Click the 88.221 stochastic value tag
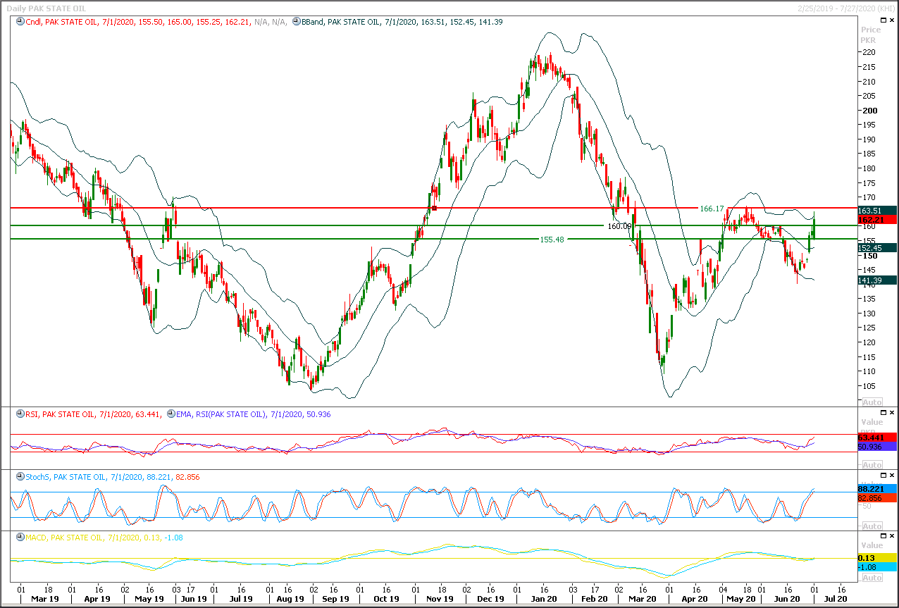Image resolution: width=899 pixels, height=608 pixels. pyautogui.click(x=877, y=489)
